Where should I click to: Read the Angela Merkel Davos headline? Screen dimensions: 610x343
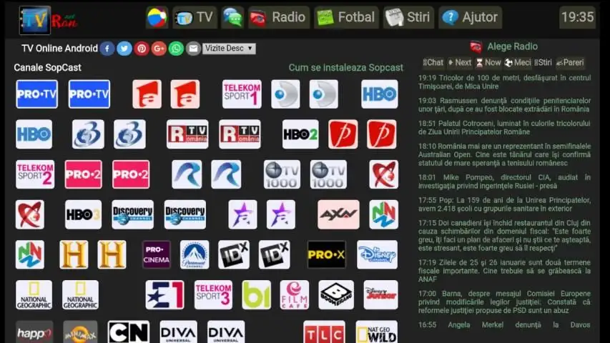point(504,324)
